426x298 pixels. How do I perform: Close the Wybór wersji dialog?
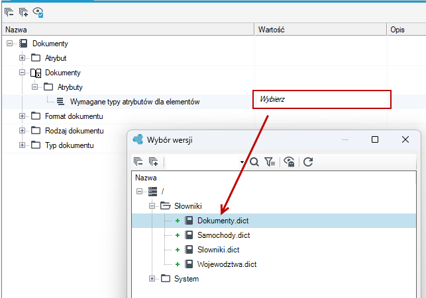tap(405, 139)
